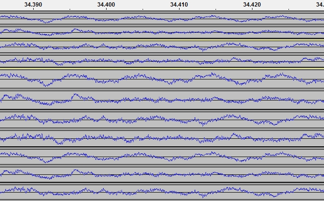Click the 34.400 mark on the timeline ruler

coord(106,5)
